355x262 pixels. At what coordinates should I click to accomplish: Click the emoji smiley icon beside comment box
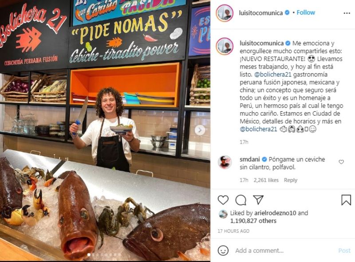223,250
